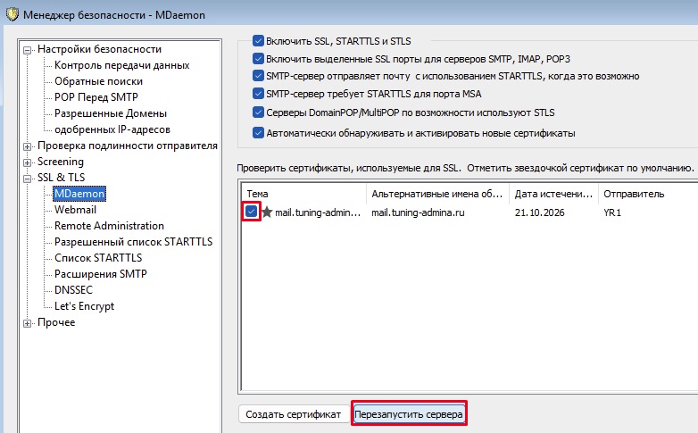
Task: Toggle выделенные SSL порты для серверов checkbox
Action: click(258, 59)
